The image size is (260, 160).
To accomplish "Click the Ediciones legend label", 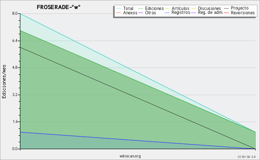I will (154, 8).
